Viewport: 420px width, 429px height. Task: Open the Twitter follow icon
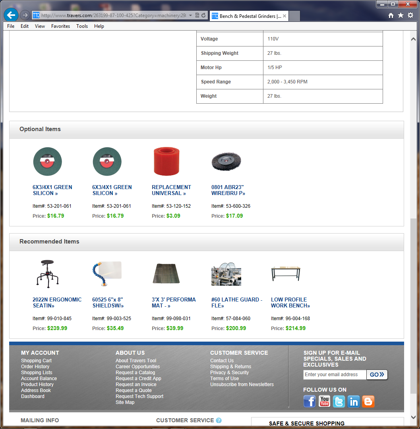339,401
